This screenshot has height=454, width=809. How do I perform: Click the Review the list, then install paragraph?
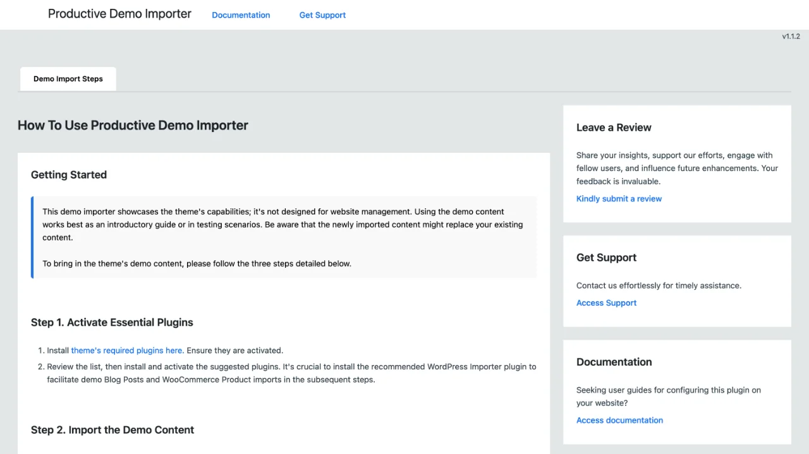point(291,373)
